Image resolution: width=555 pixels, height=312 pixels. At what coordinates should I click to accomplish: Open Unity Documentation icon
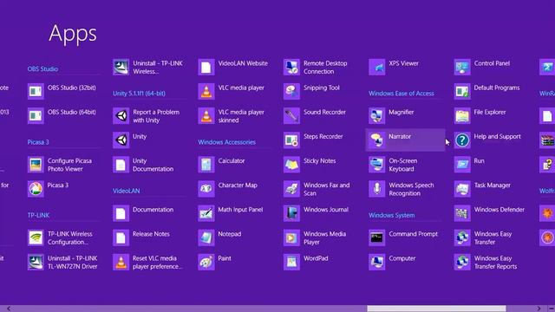coord(121,165)
